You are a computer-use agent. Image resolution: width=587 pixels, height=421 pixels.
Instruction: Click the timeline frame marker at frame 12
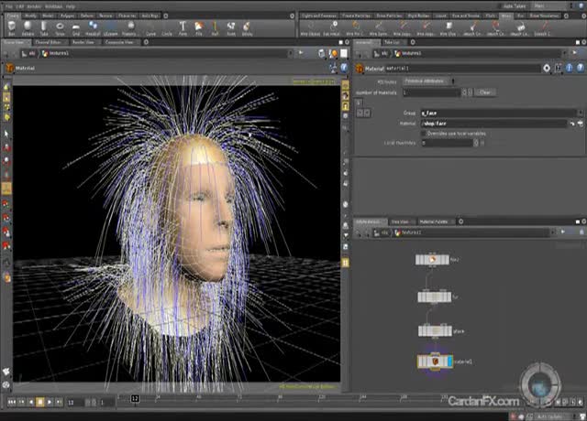[135, 398]
